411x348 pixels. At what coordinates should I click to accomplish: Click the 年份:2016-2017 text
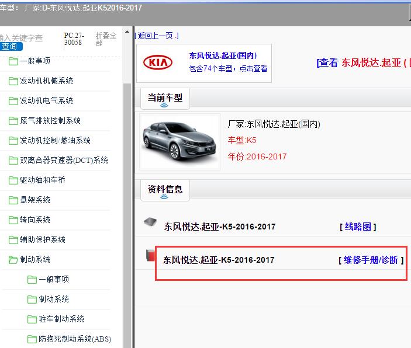pos(257,156)
